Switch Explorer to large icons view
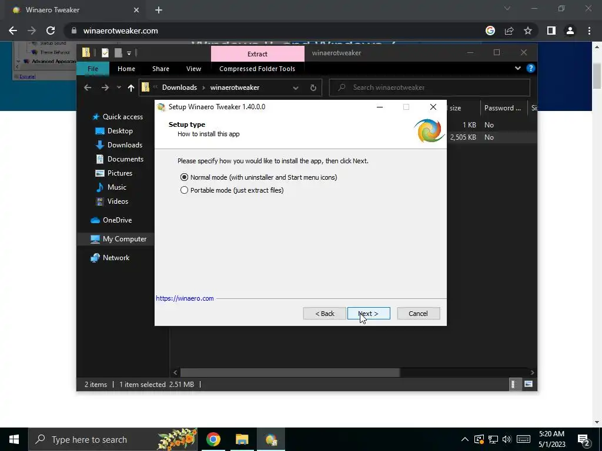 pyautogui.click(x=529, y=384)
